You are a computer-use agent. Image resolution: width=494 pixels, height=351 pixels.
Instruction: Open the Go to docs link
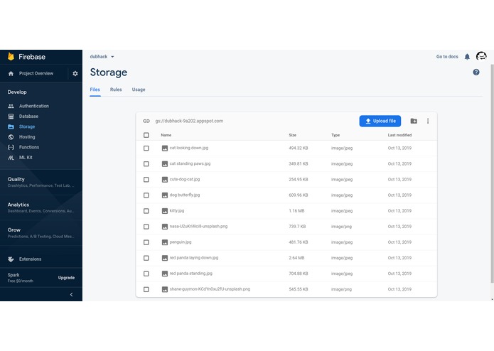click(447, 57)
